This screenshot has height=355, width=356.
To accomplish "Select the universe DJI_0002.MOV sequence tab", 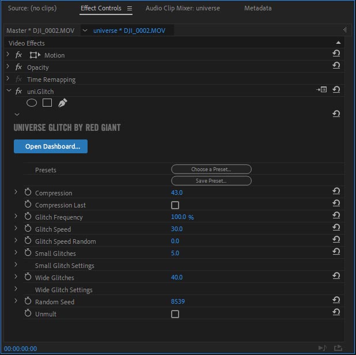I will pyautogui.click(x=129, y=31).
